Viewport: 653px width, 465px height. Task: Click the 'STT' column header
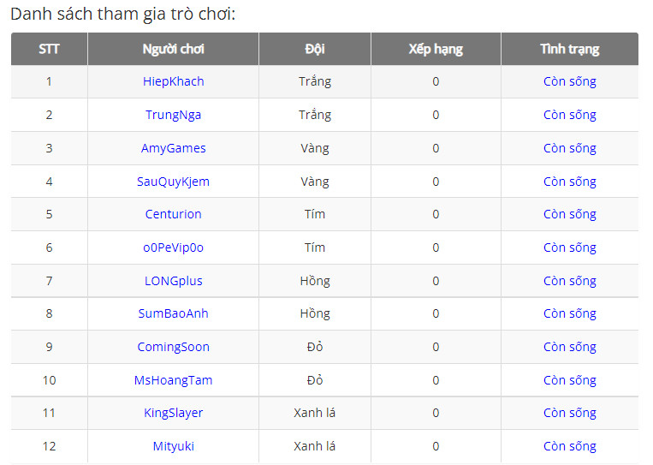tap(49, 49)
